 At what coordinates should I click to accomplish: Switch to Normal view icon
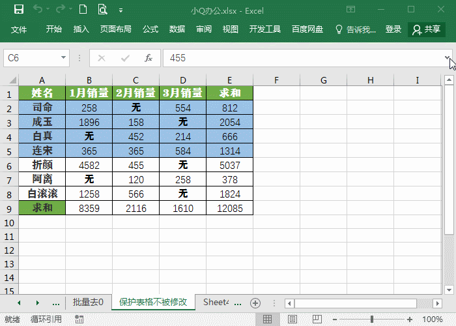(267, 319)
